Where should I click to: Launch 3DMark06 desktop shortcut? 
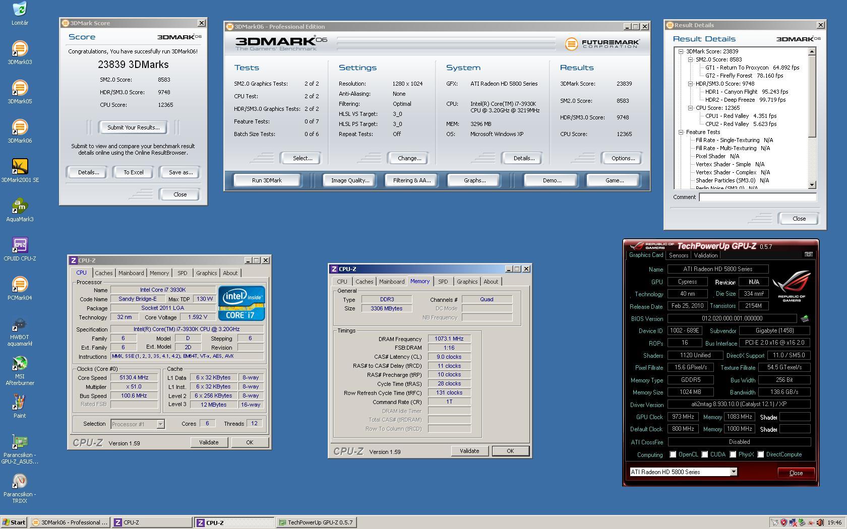point(20,127)
